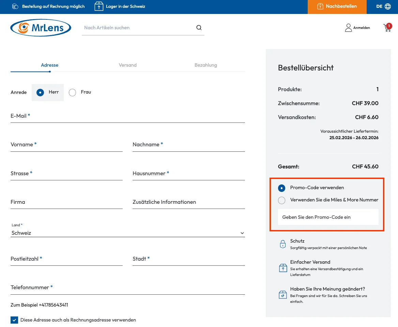Click the Promo-Code input field
The height and width of the screenshot is (327, 398).
coord(328,217)
